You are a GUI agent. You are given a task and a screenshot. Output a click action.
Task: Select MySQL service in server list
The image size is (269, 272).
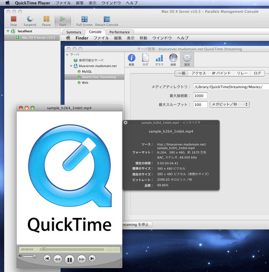tap(87, 71)
